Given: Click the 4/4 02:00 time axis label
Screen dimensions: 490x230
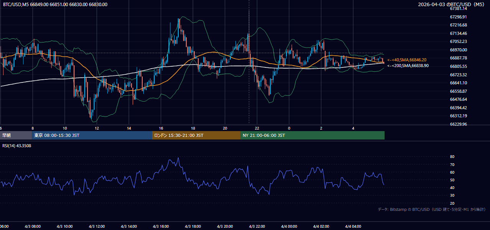Looking at the screenshot, I should tap(321, 227).
